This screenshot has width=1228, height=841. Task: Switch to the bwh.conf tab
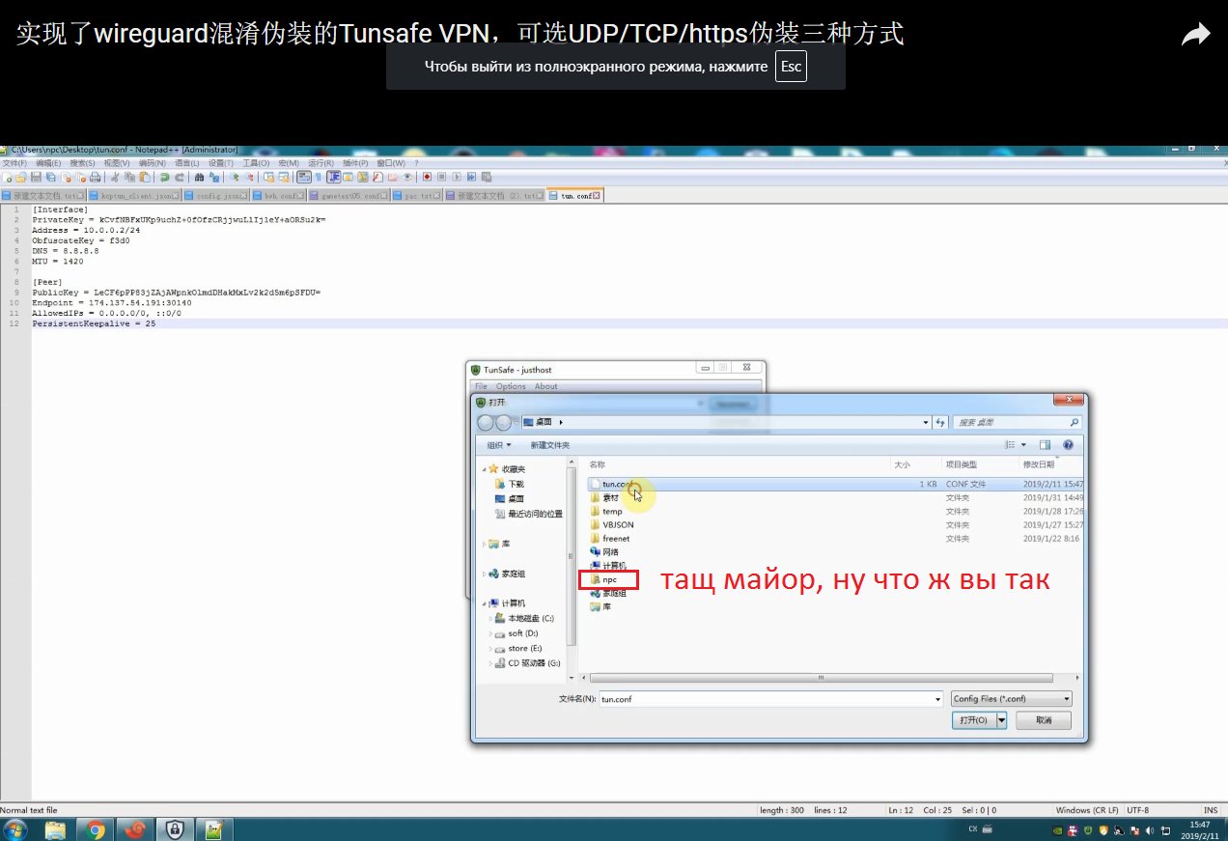click(x=279, y=195)
